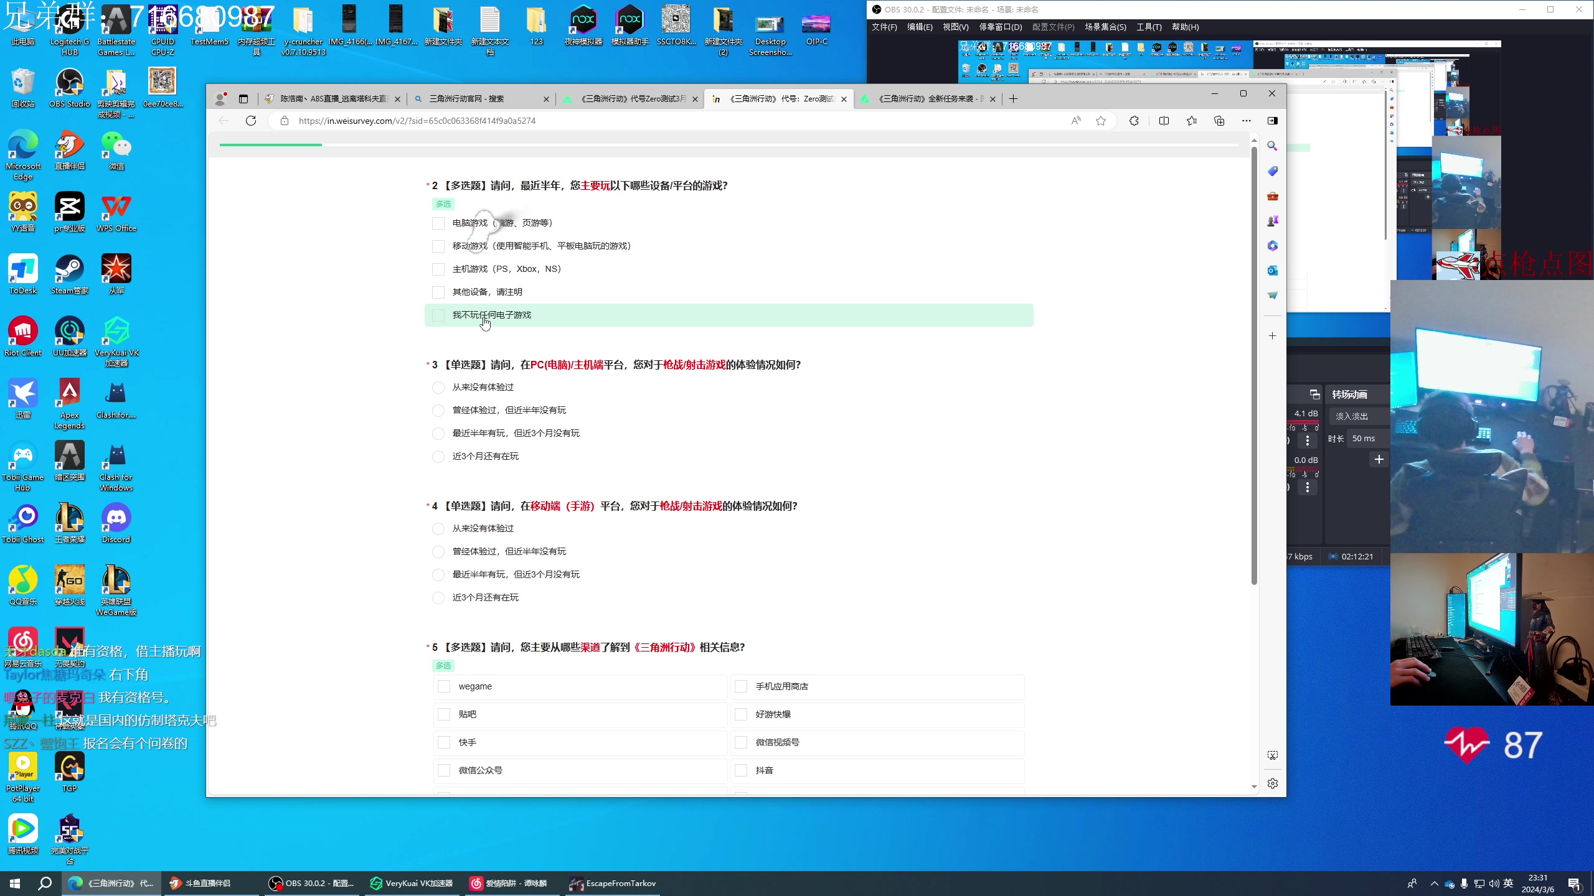Show hidden system tray icons chevron

1435,884
